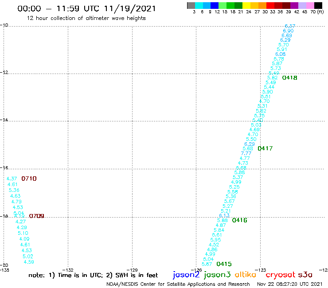Click the (ft) unit label in legend
Screen dimensions: 328x288
320,12
